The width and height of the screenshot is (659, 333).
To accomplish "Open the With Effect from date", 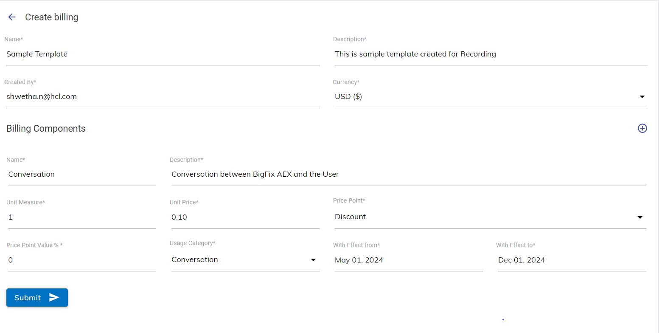I will coord(408,260).
